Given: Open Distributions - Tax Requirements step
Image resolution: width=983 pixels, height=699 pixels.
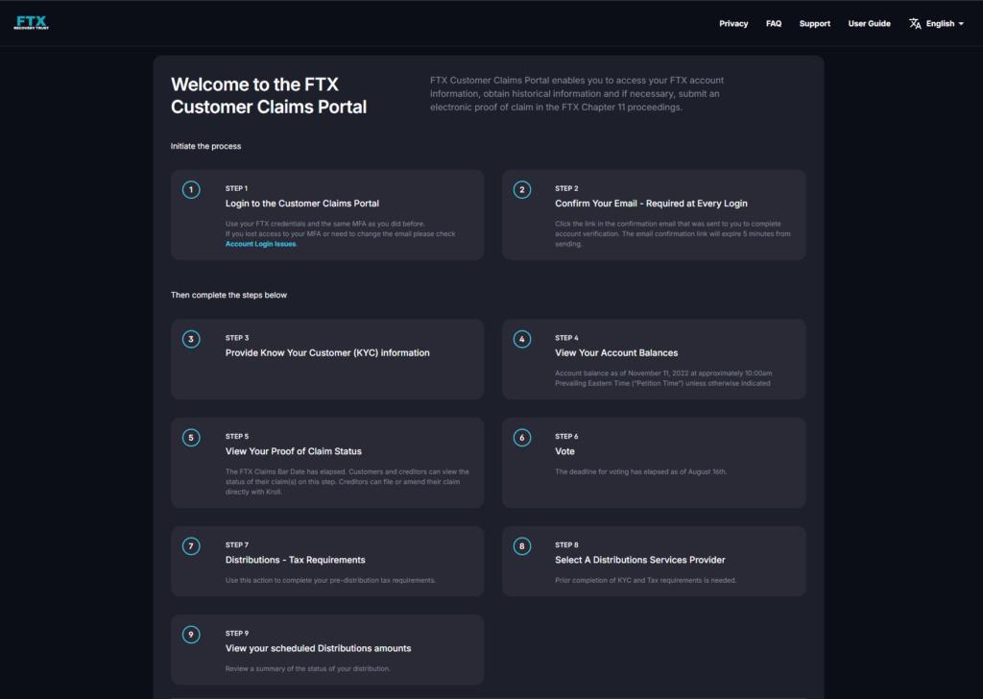Looking at the screenshot, I should [x=296, y=560].
